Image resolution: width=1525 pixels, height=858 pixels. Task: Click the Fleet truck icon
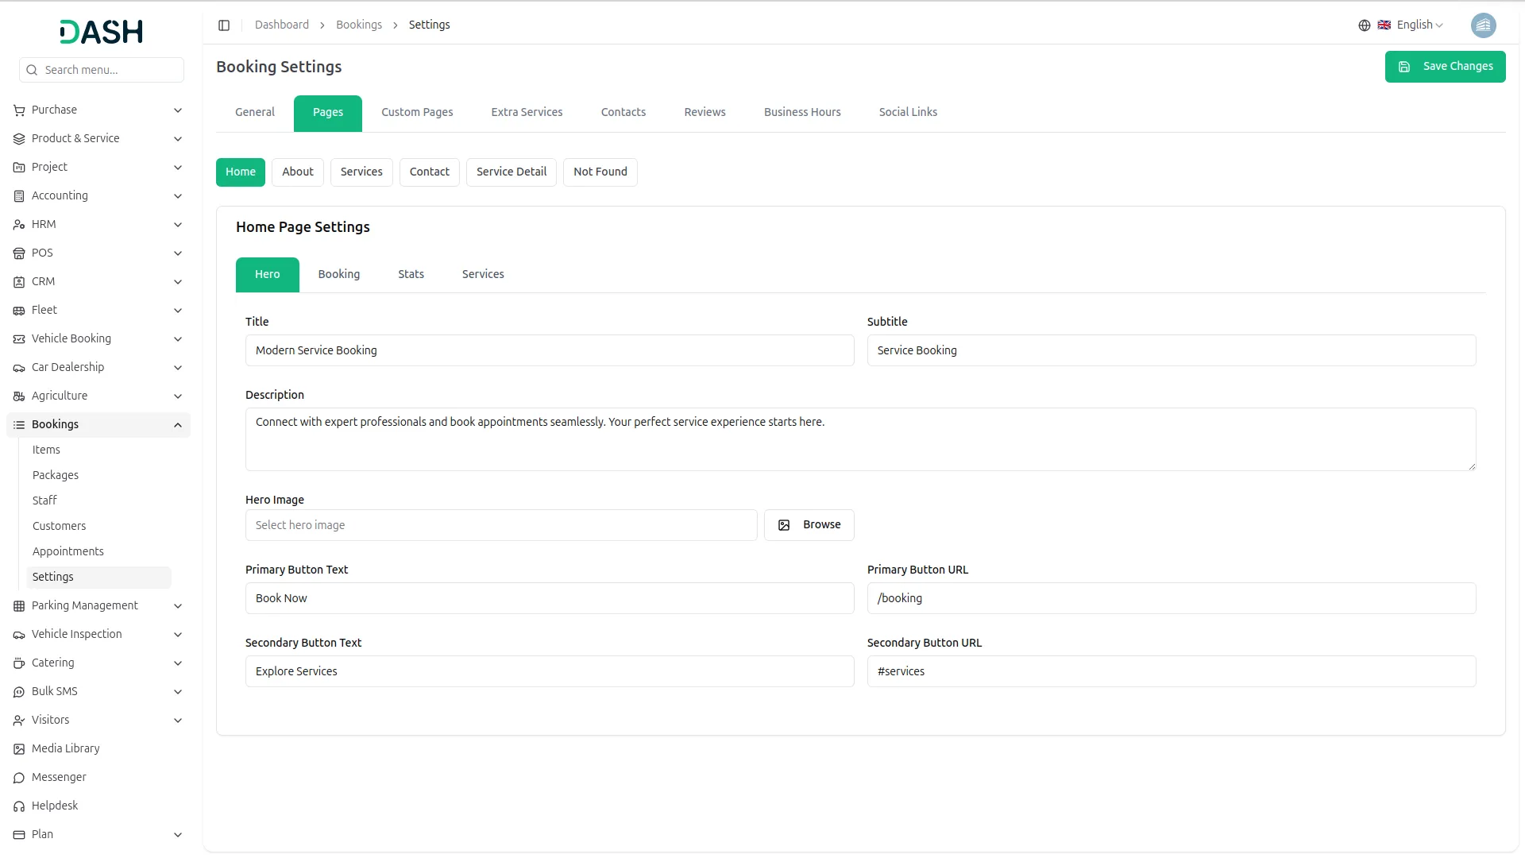[19, 311]
